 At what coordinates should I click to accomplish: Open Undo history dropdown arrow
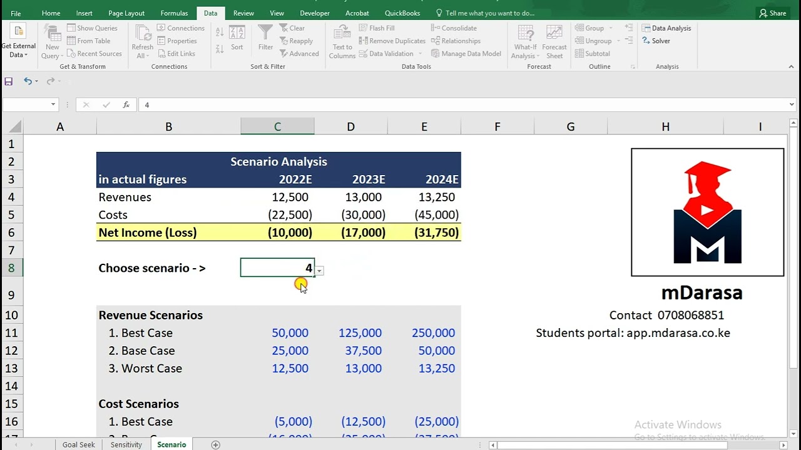point(36,81)
